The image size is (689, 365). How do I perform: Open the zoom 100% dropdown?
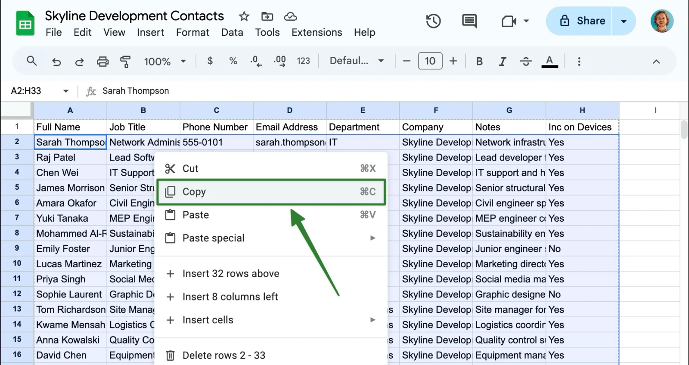[165, 61]
